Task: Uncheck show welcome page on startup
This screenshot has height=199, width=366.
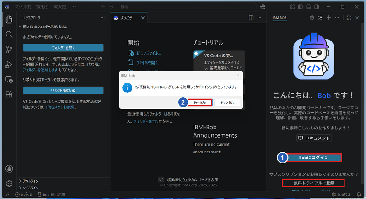Action: (161, 179)
